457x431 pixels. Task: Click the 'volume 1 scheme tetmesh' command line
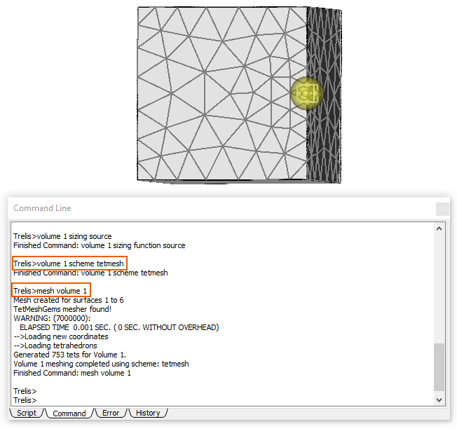coord(69,264)
